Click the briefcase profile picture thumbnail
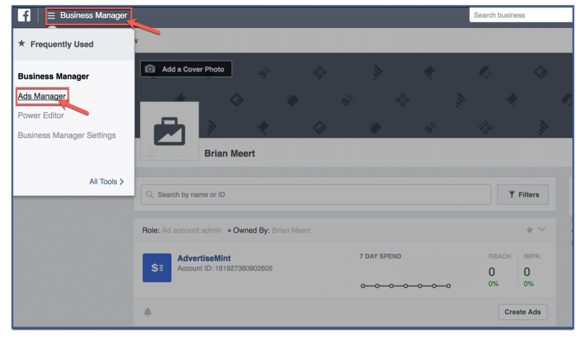This screenshot has height=338, width=578. point(169,131)
